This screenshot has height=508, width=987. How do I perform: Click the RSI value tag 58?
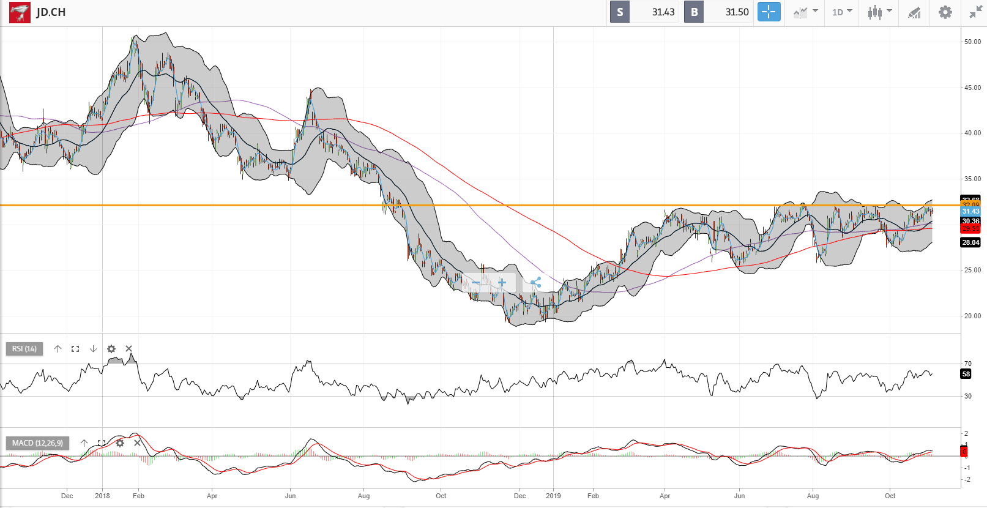pos(966,374)
